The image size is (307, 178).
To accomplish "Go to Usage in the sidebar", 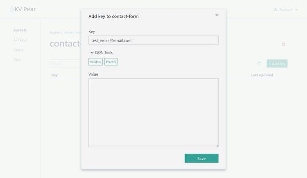I will point(18,50).
